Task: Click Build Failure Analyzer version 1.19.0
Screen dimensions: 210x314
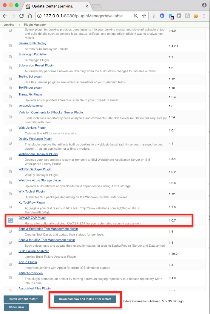Action: point(173,254)
